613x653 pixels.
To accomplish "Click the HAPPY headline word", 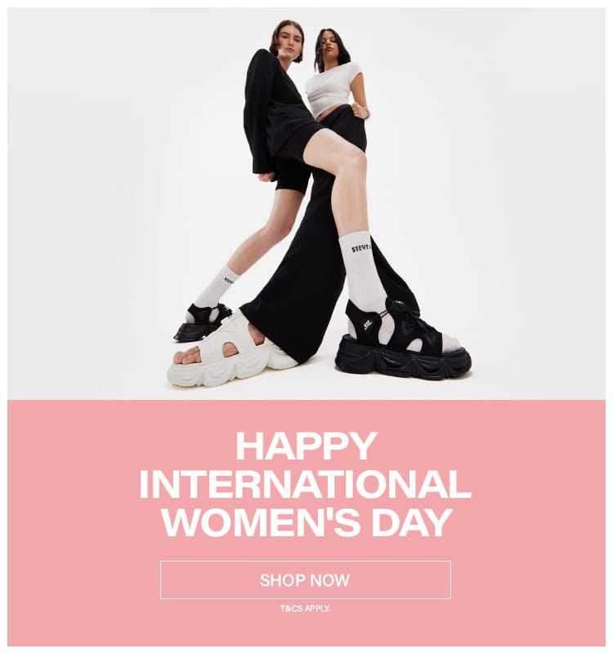I will (306, 446).
